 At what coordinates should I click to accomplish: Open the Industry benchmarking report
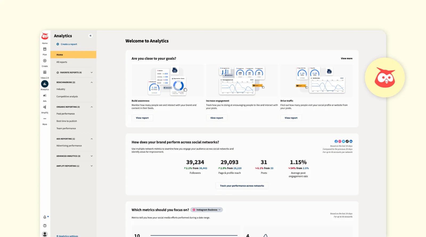click(61, 89)
